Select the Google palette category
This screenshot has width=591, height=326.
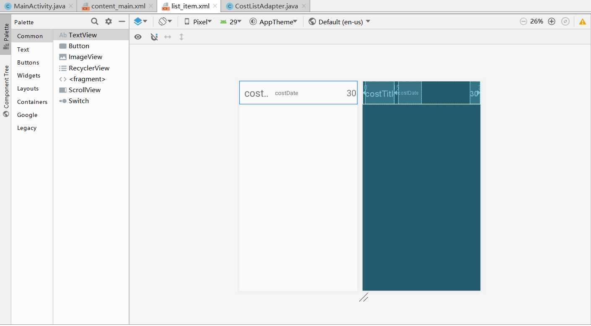[x=32, y=115]
